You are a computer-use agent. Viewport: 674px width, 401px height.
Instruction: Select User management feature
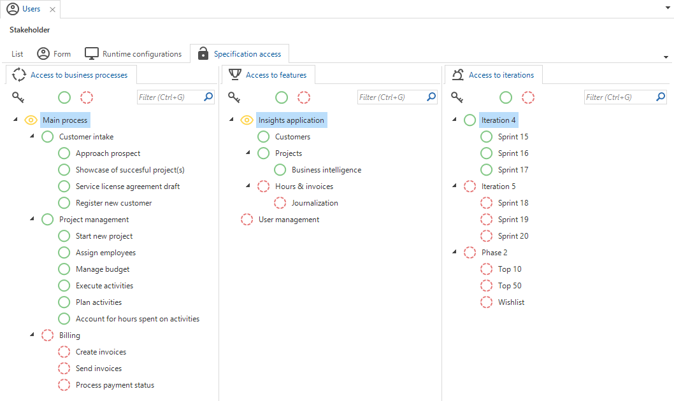289,220
